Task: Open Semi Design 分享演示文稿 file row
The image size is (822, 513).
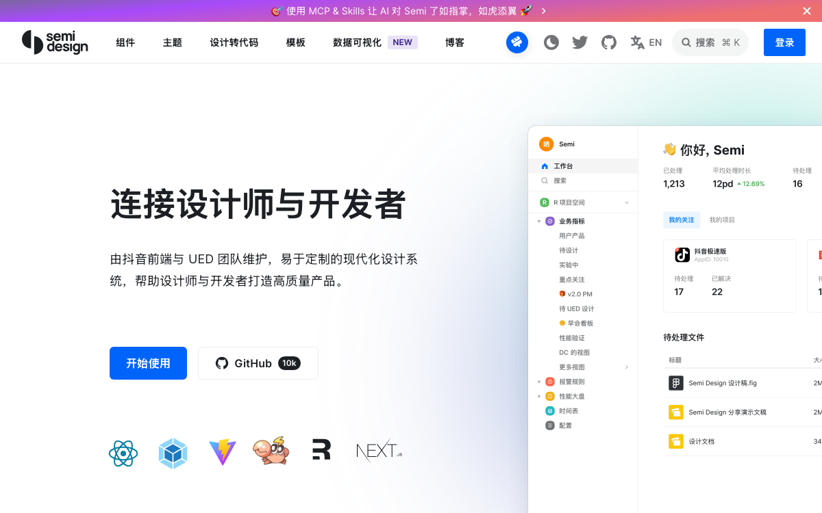Action: 743,412
